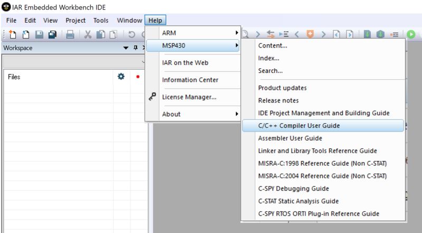Open the File menu
Viewport: 422px width, 233px height.
tap(11, 21)
